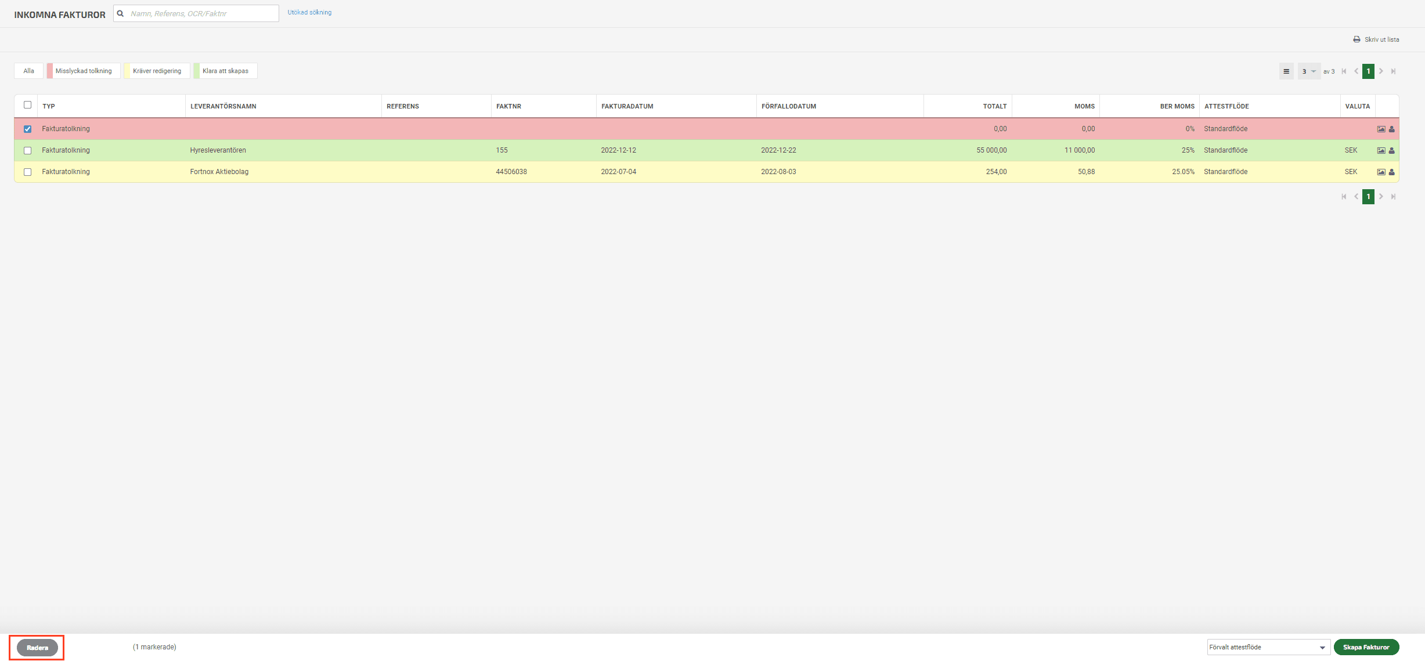Expand Förvalt attestflöde dropdown
This screenshot has height=661, width=1425.
click(x=1268, y=647)
